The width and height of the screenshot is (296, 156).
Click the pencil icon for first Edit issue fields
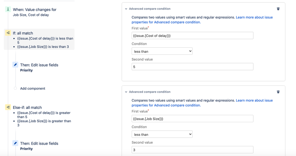[15, 65]
